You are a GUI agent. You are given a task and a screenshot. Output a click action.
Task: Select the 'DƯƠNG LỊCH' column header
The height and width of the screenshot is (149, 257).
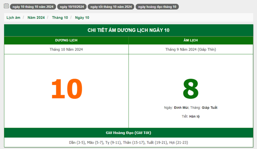(x=66, y=40)
